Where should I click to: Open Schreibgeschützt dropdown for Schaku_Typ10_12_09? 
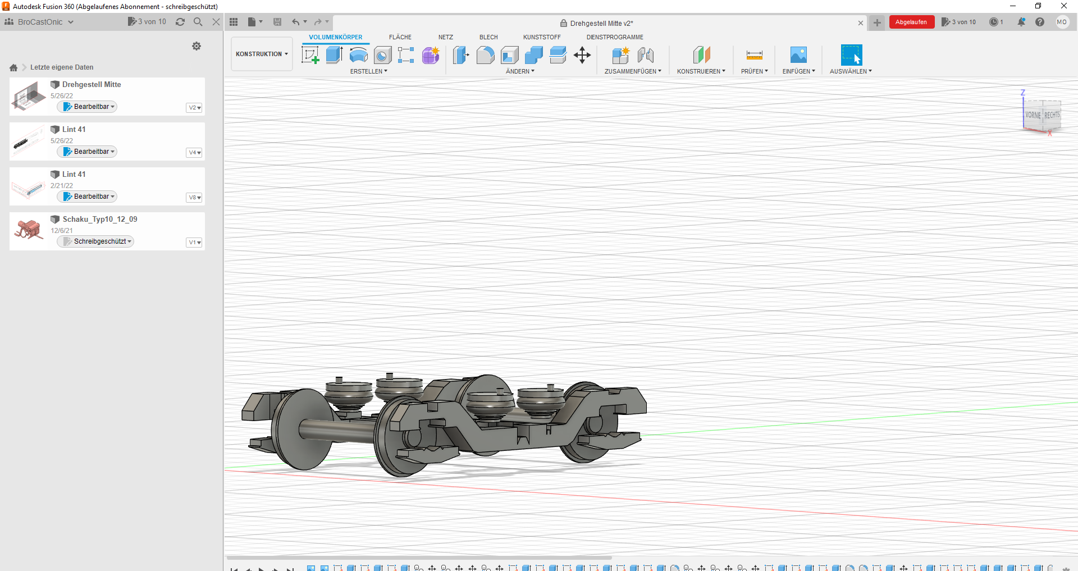point(95,241)
